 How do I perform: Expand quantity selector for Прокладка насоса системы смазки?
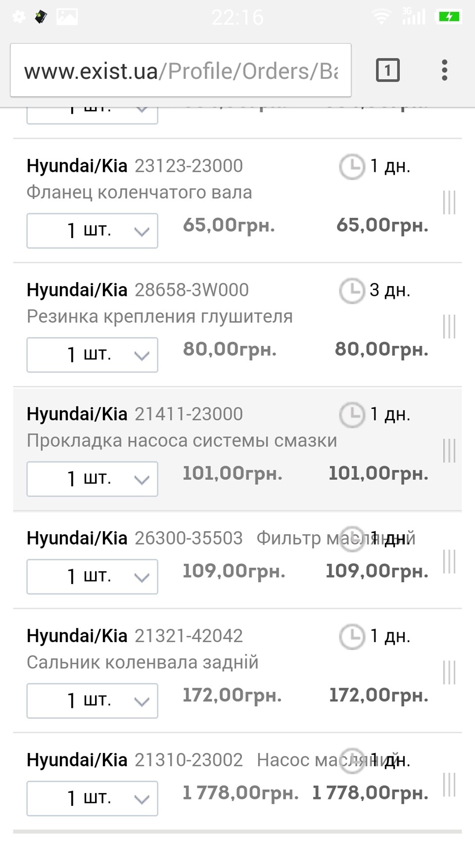click(93, 479)
